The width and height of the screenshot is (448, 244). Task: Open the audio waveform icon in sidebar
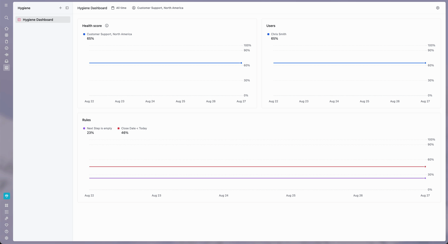coord(7,55)
